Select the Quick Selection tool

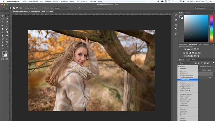(7, 19)
